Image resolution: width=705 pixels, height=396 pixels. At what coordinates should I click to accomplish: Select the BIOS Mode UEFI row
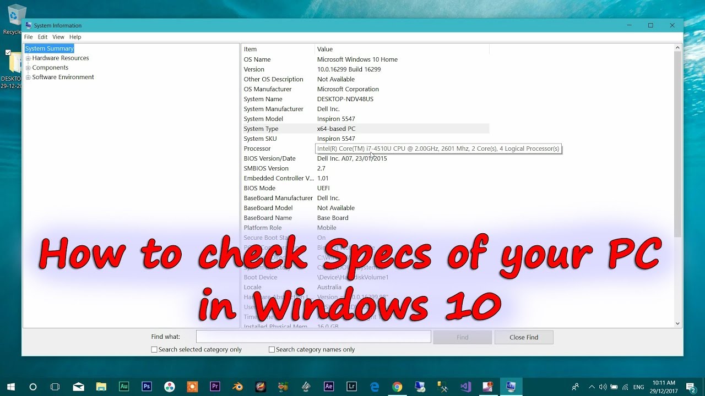pyautogui.click(x=365, y=188)
